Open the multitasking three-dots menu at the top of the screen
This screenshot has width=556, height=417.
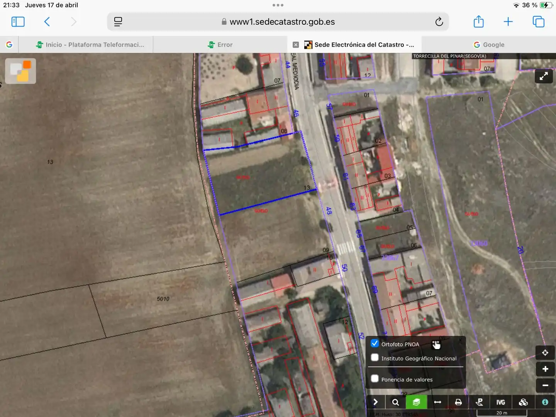click(x=278, y=5)
